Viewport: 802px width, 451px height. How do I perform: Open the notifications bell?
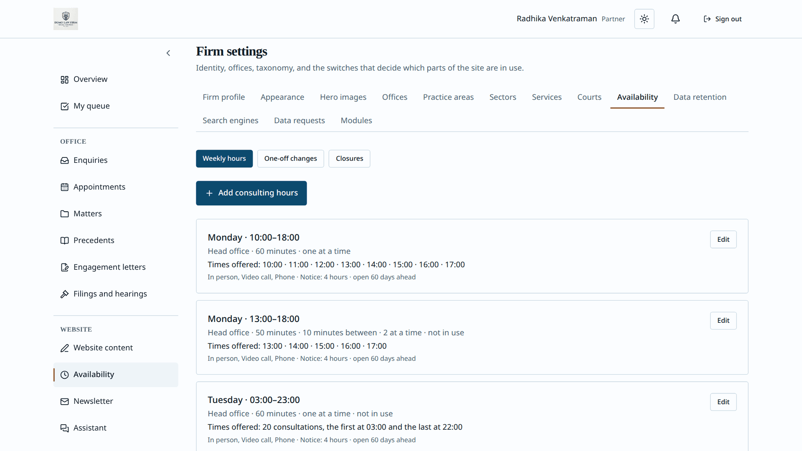pyautogui.click(x=675, y=19)
